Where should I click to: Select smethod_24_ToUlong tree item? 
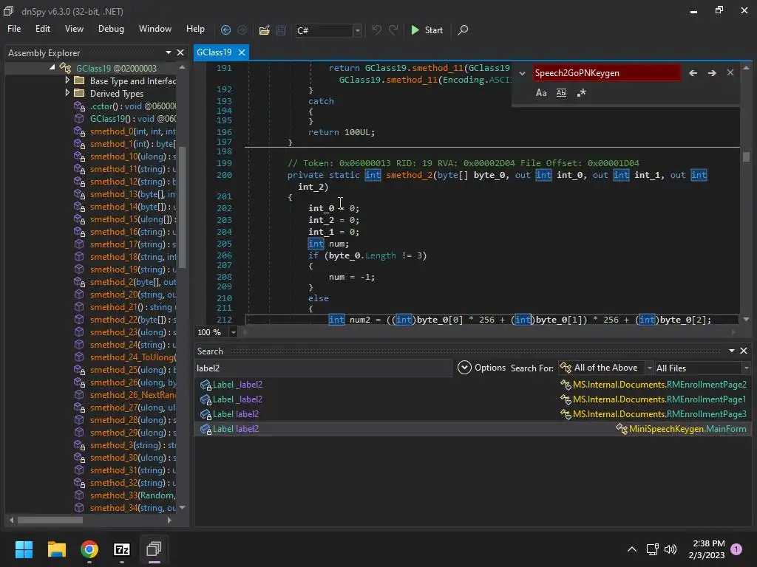133,357
